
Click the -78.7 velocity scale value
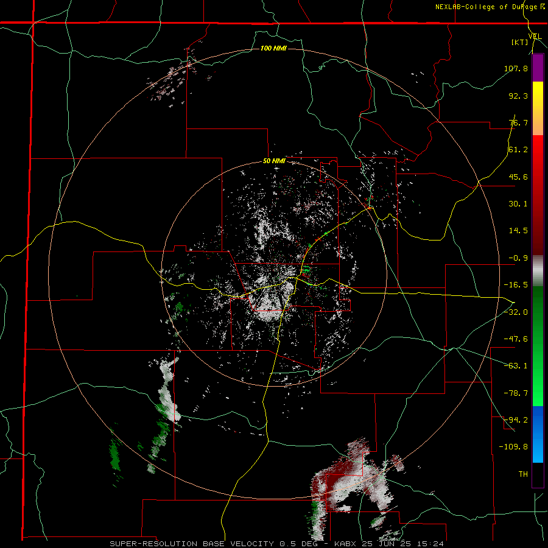516,393
